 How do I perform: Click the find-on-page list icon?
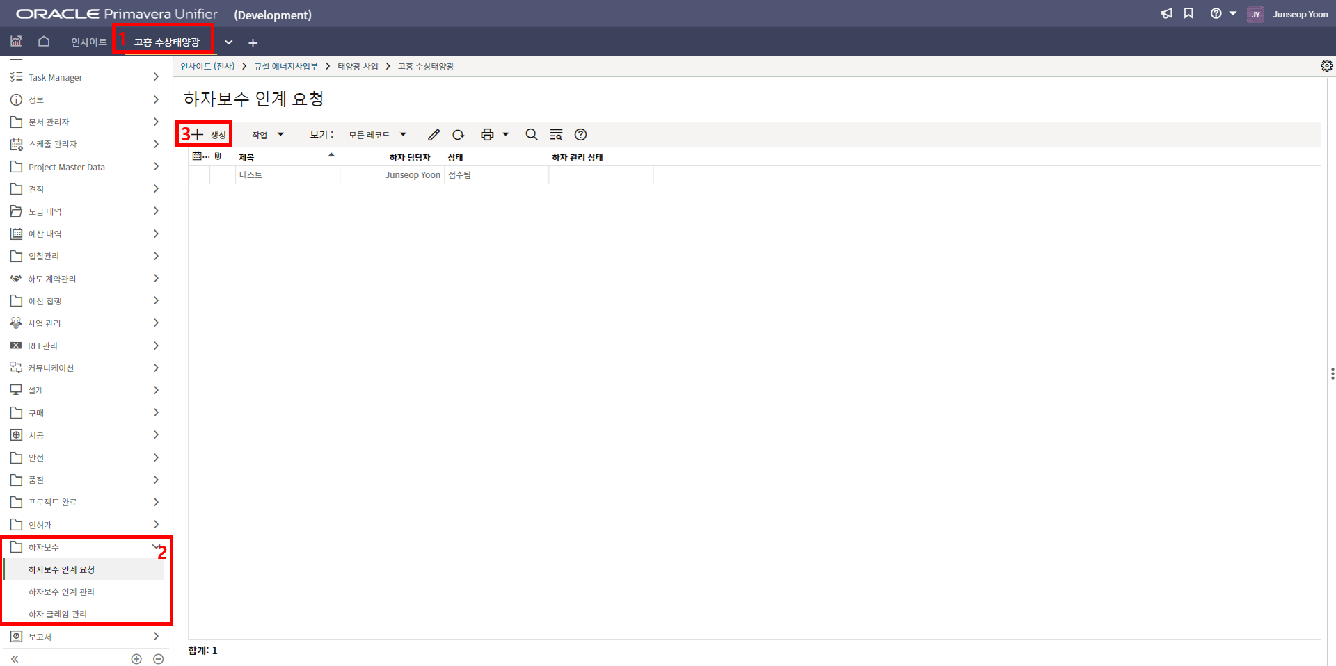(556, 135)
